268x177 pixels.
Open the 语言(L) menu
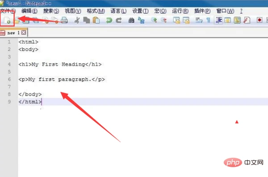point(118,11)
